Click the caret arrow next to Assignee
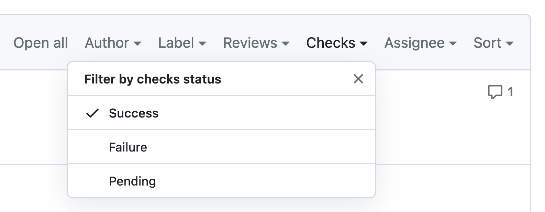The width and height of the screenshot is (545, 212). tap(453, 44)
